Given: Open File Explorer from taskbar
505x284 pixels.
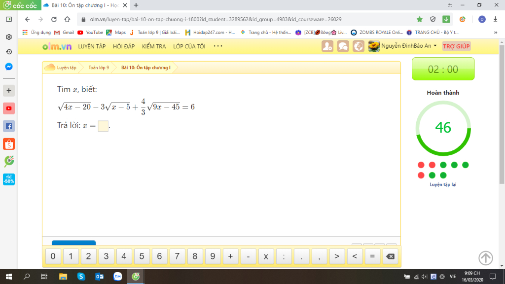Looking at the screenshot, I should [x=63, y=277].
